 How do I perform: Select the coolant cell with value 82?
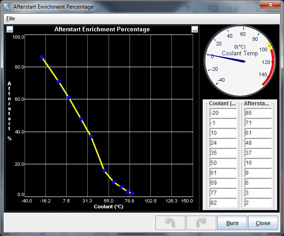(x=223, y=203)
